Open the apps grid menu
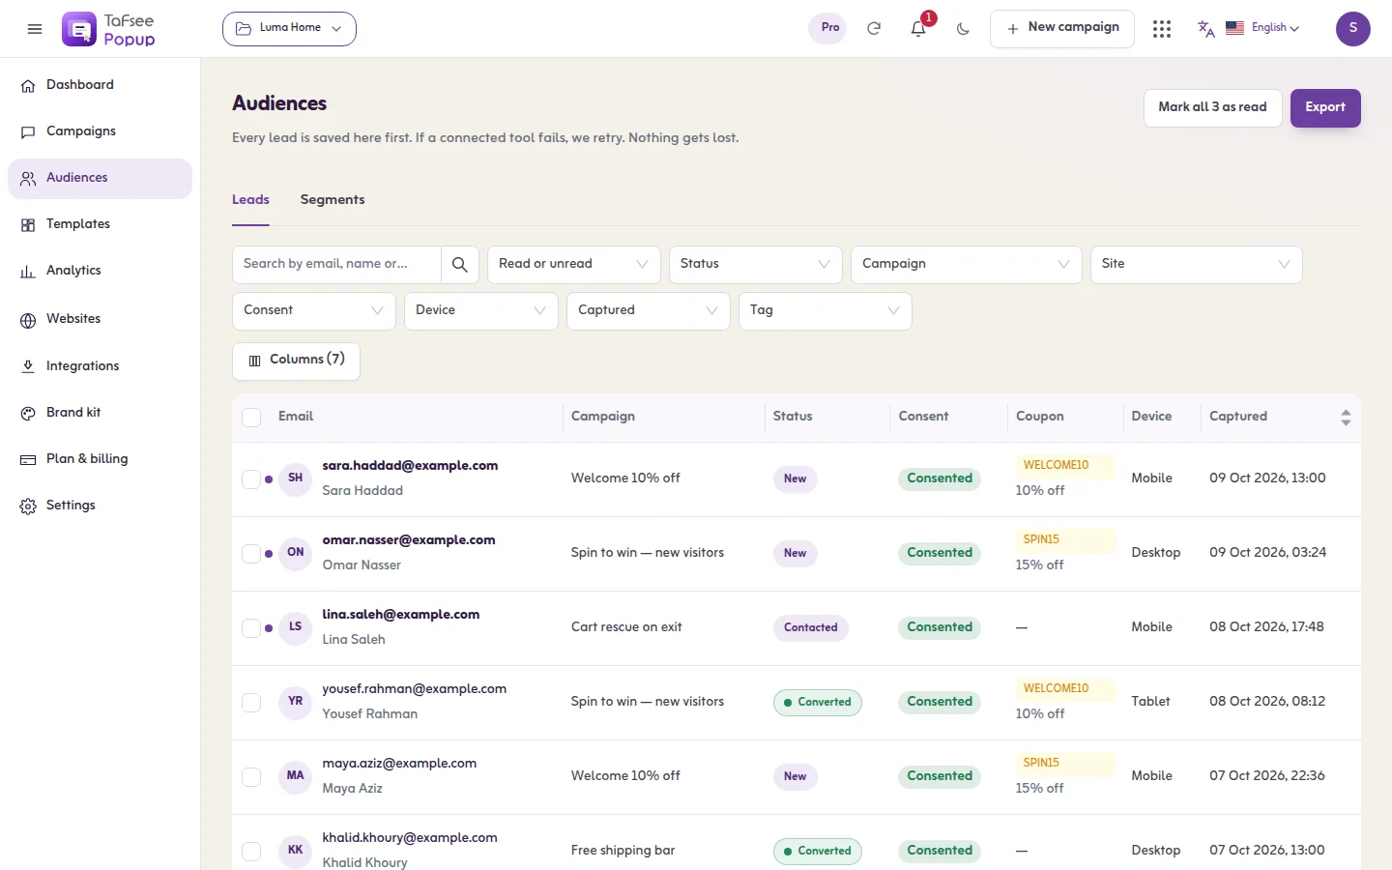Screen dimensions: 1392x870 (1162, 29)
